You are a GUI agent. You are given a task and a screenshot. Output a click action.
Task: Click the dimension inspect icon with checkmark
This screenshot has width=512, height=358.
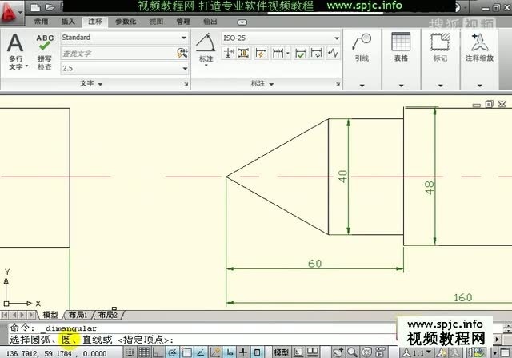point(301,53)
